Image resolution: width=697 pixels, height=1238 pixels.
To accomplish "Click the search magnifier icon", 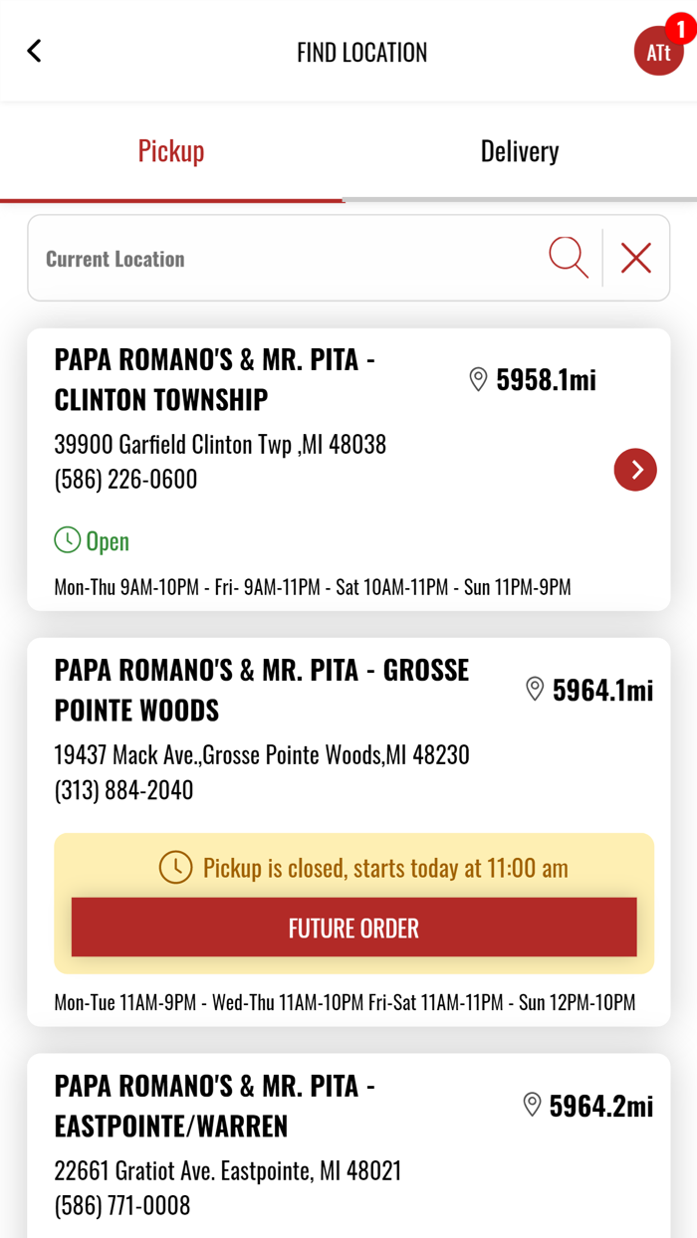I will click(x=568, y=258).
